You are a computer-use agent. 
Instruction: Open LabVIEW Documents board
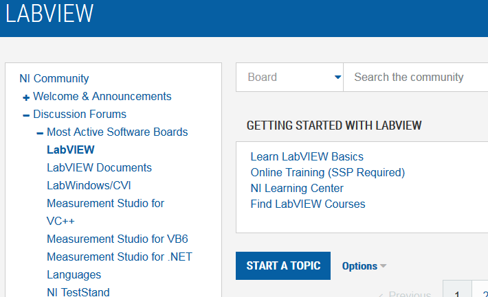[99, 167]
